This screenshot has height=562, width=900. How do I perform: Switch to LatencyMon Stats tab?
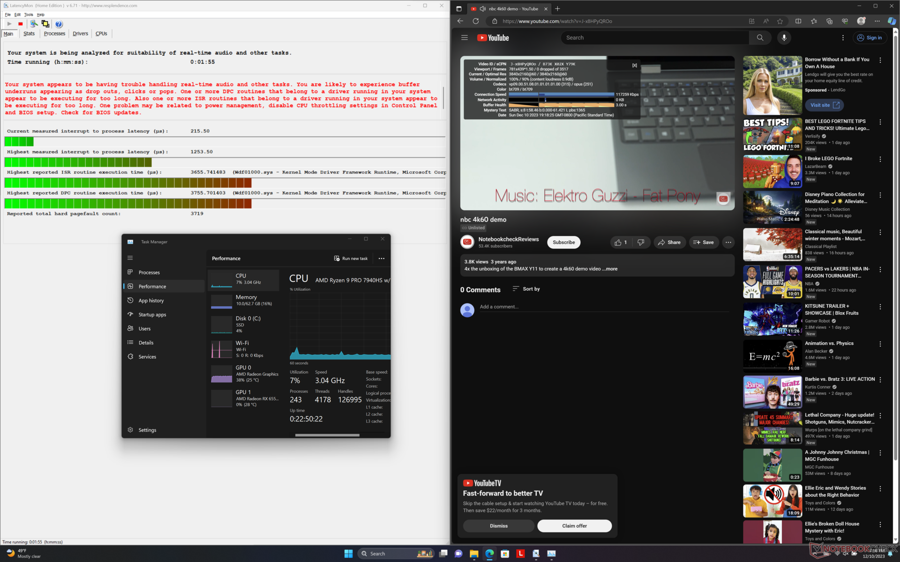pos(29,34)
